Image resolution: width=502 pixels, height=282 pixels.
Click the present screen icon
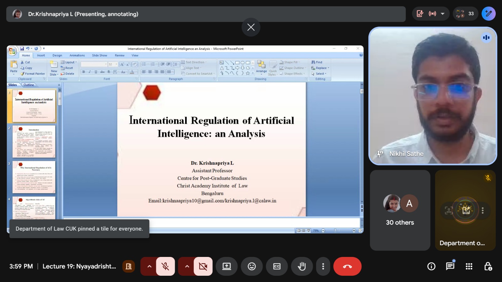tap(227, 266)
